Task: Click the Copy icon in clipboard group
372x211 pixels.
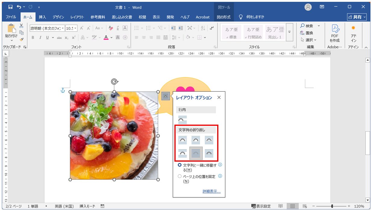Action: 21,33
